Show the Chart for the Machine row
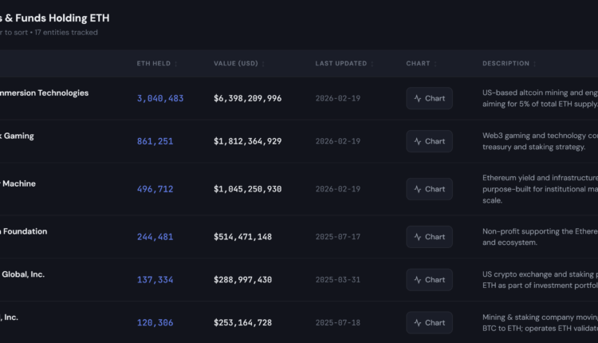 click(x=429, y=189)
